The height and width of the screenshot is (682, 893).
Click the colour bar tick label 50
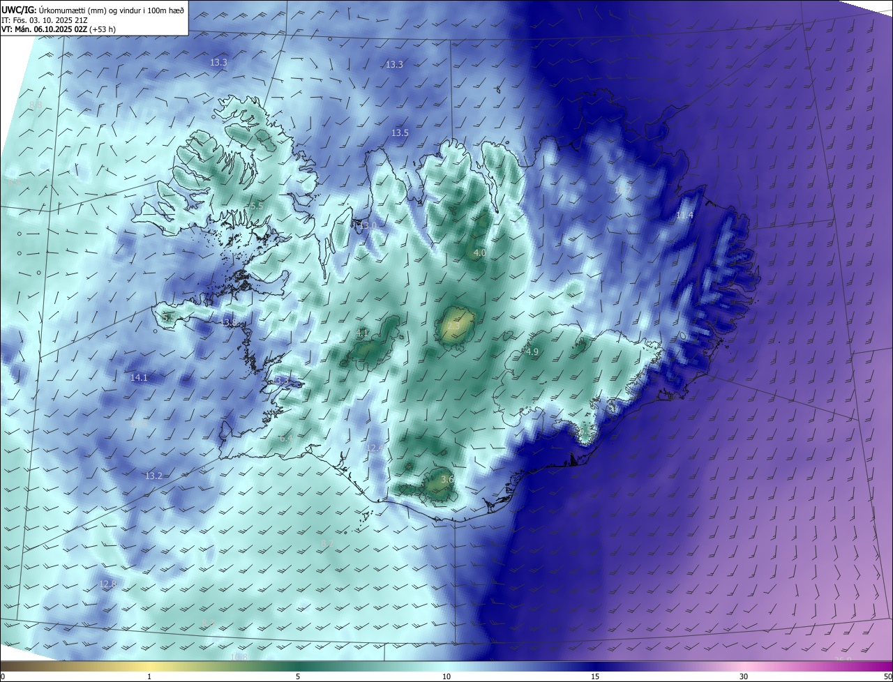[887, 676]
